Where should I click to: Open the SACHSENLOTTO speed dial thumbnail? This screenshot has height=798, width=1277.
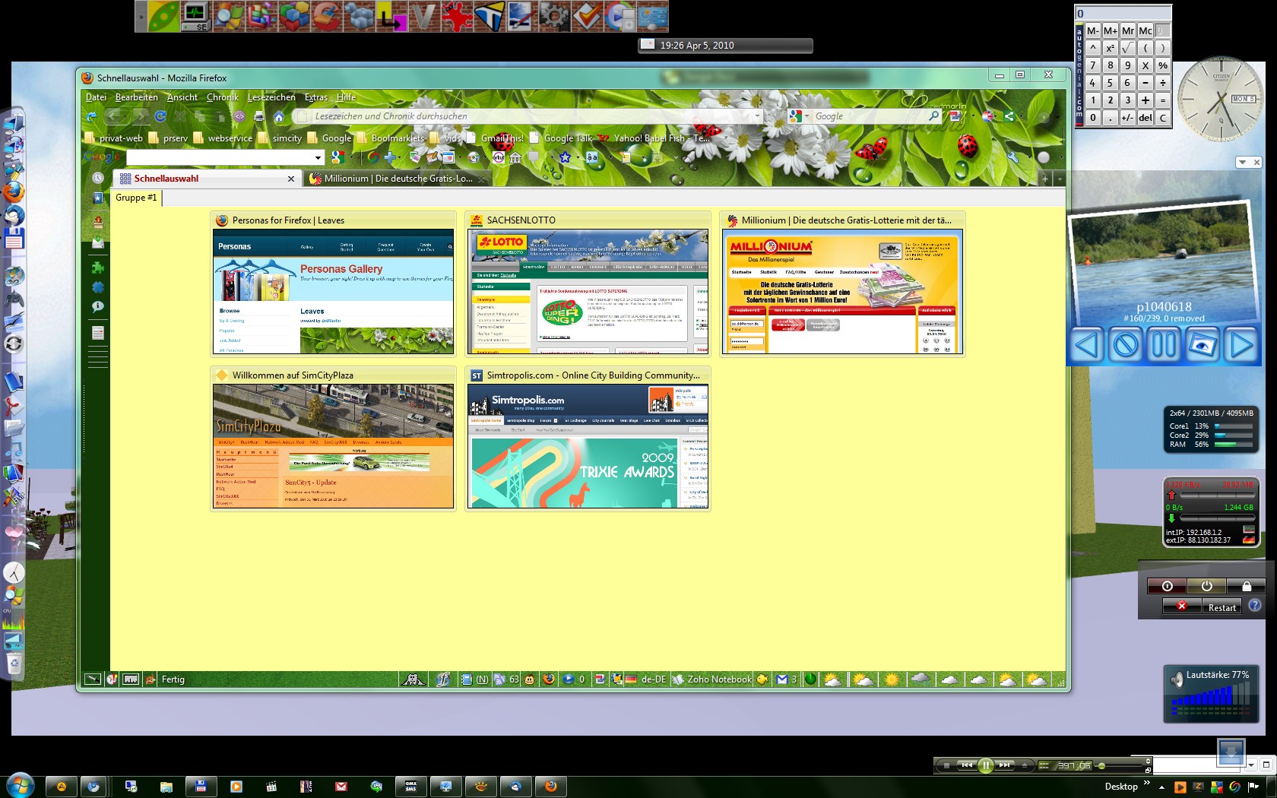(x=588, y=292)
